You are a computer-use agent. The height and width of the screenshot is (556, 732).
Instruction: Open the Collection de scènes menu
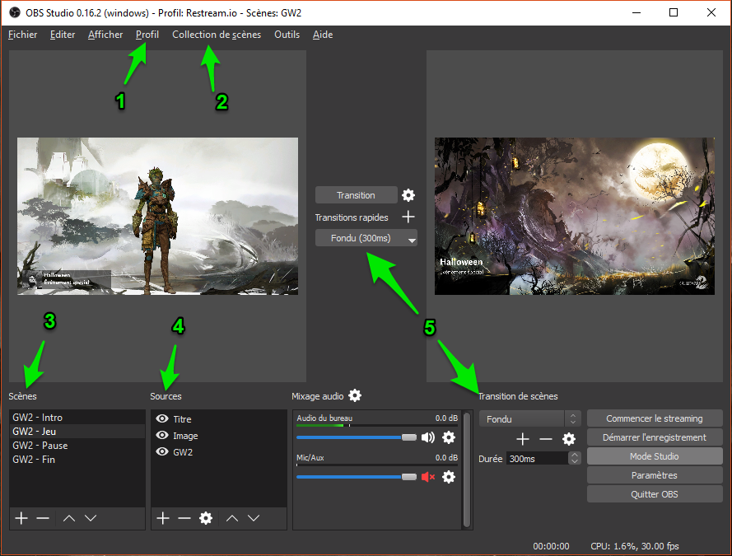(x=217, y=35)
